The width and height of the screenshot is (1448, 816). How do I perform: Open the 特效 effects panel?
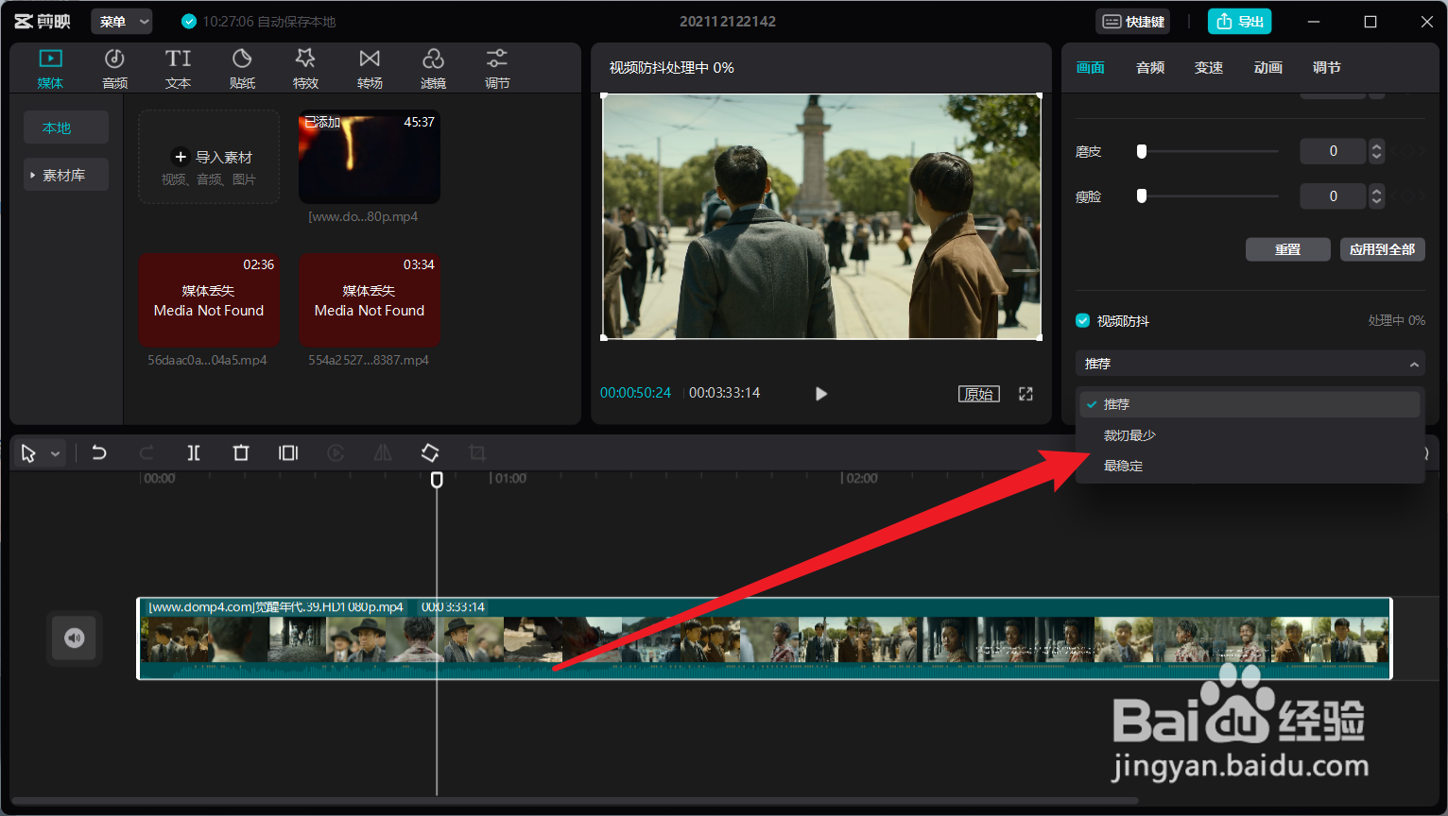[305, 69]
